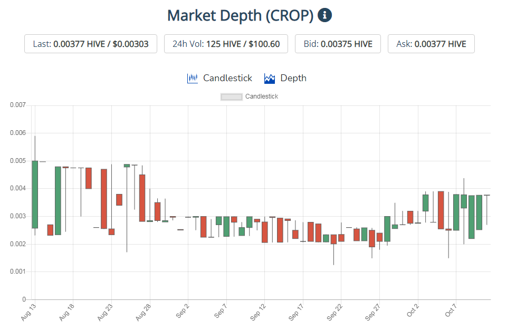This screenshot has width=516, height=330.
Task: Click the 0.003 y-axis label
Action: pos(18,216)
